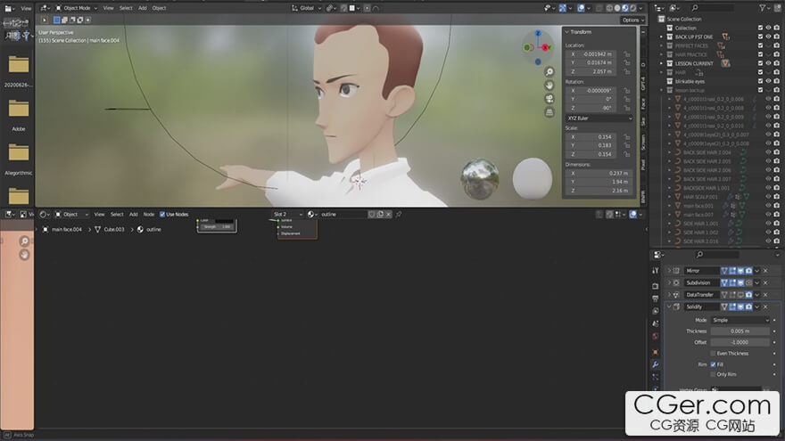Switch perspective/orthographic grid gizmo
The height and width of the screenshot is (441, 785).
[x=549, y=112]
